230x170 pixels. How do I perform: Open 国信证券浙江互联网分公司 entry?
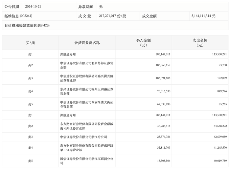pos(86,161)
